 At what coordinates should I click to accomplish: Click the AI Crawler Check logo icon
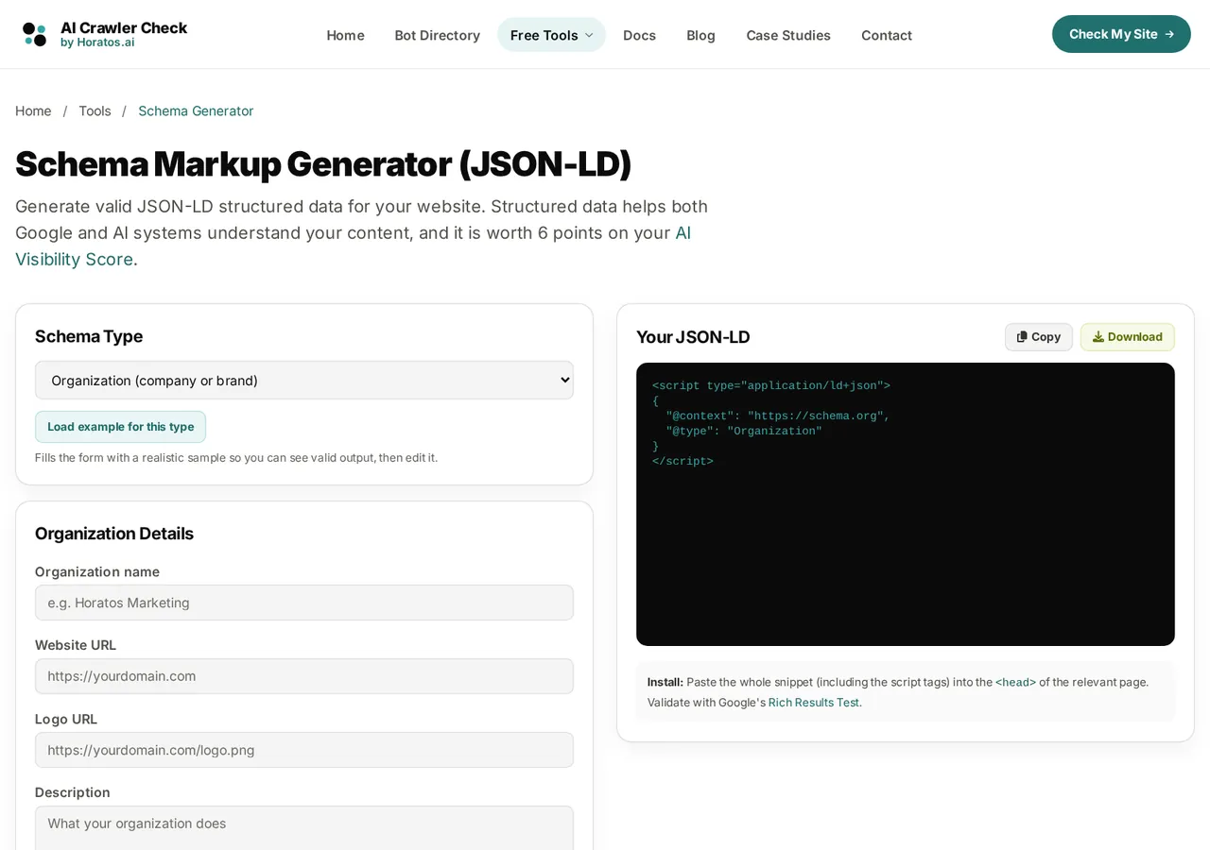tap(34, 35)
